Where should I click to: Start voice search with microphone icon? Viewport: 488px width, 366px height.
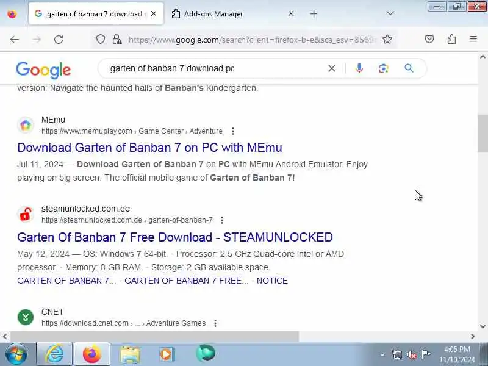[359, 68]
